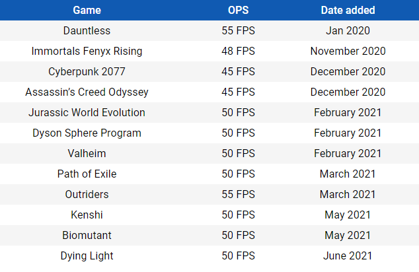
Task: Click the Valheim game name
Action: point(87,153)
